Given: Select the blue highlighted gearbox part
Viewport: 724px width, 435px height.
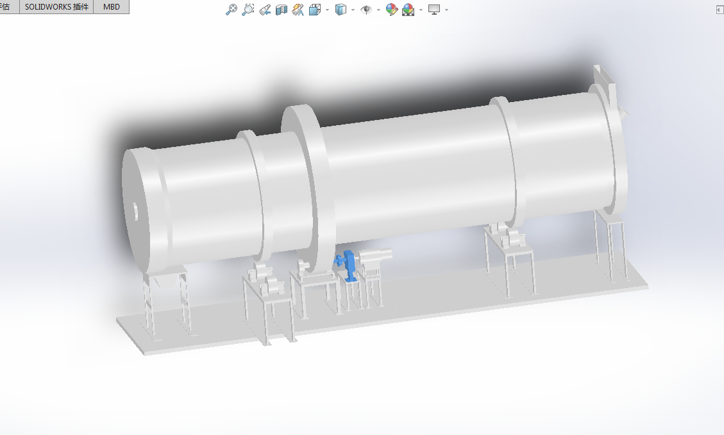Looking at the screenshot, I should pyautogui.click(x=349, y=266).
